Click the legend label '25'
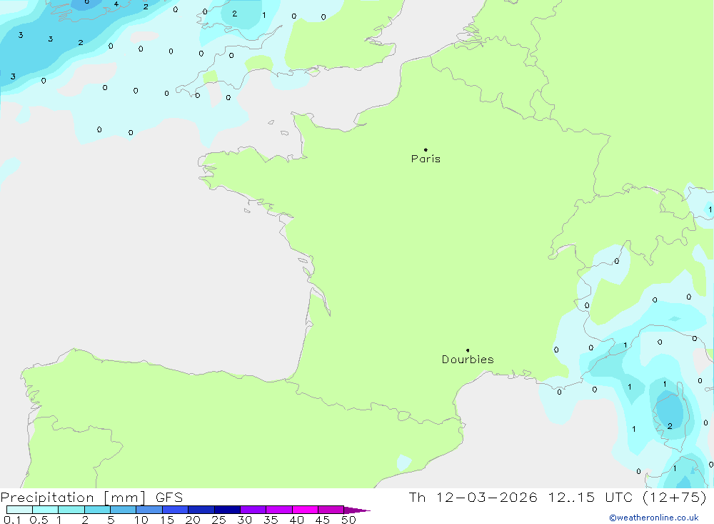The width and height of the screenshot is (714, 524). (x=219, y=520)
